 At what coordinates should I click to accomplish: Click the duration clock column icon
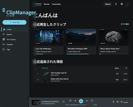pyautogui.click(x=126, y=68)
